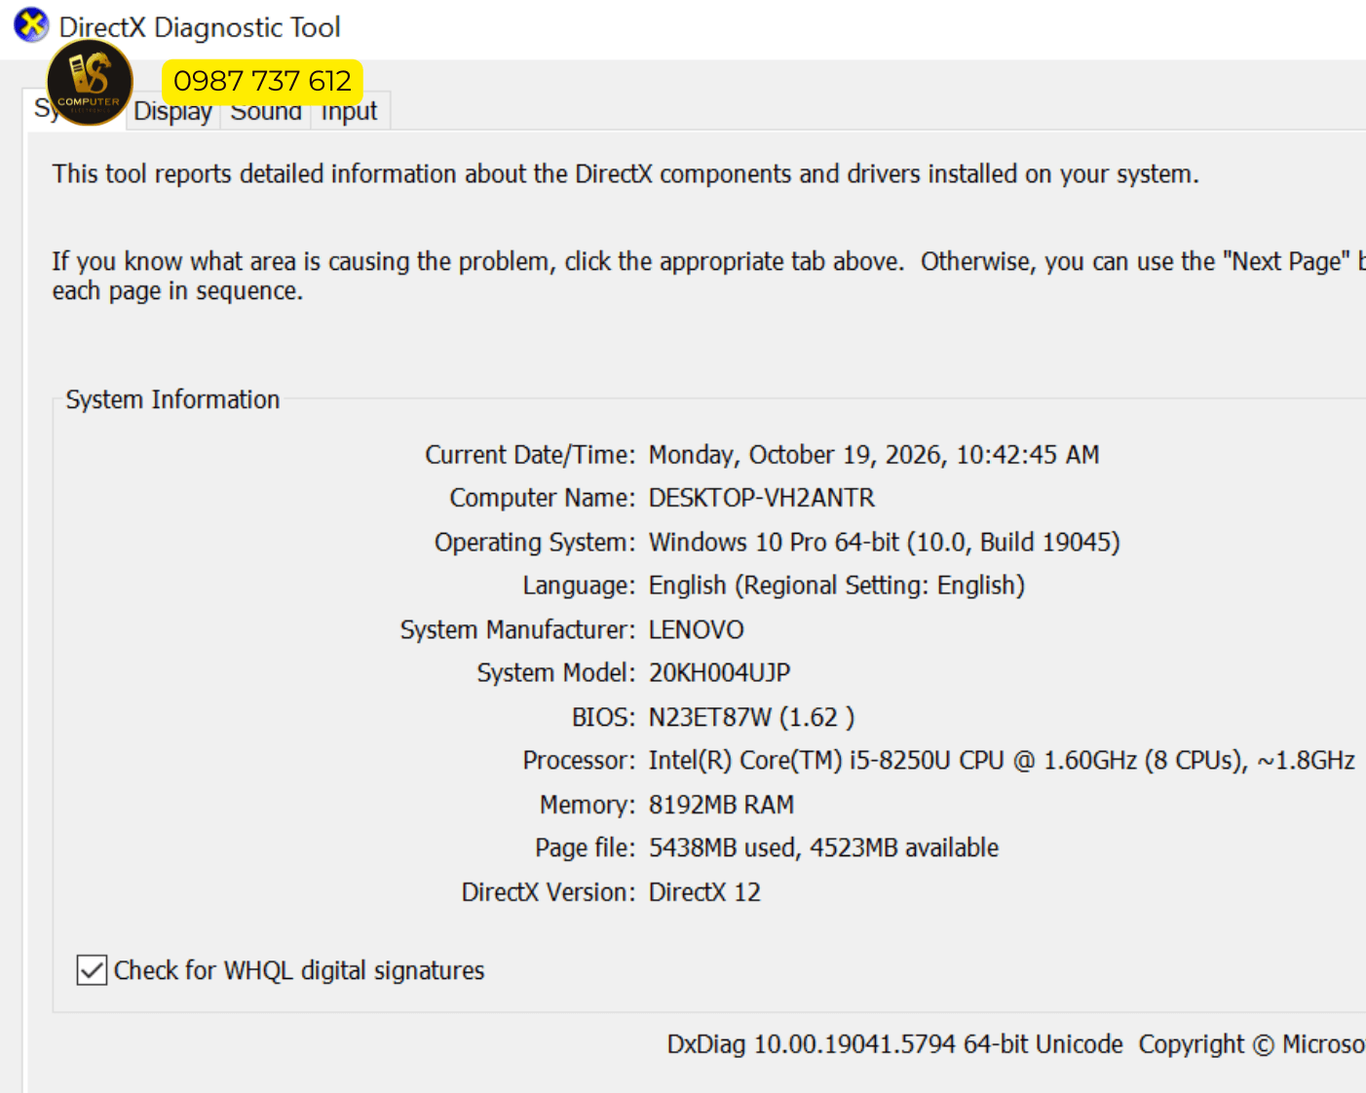Click the System Manufacturer label

pos(518,629)
